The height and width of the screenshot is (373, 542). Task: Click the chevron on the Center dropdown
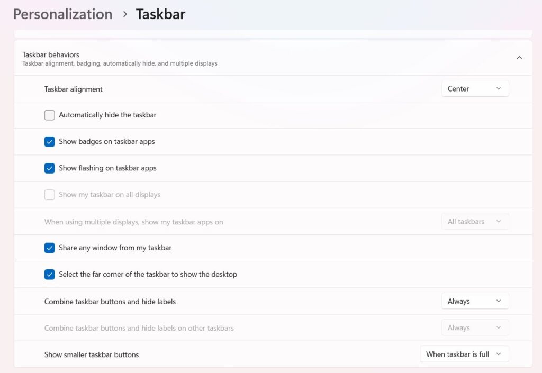tap(498, 88)
